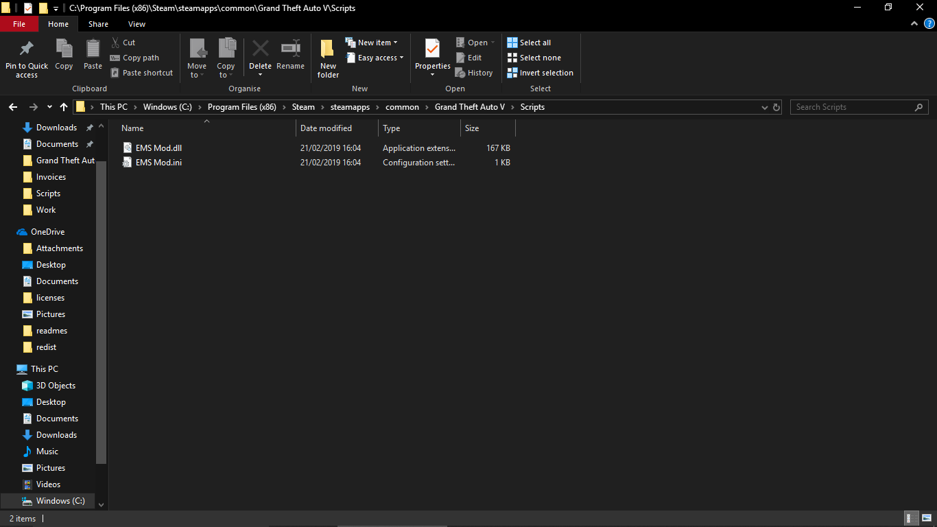Open the File ribbon tab
Image resolution: width=937 pixels, height=527 pixels.
coord(19,24)
